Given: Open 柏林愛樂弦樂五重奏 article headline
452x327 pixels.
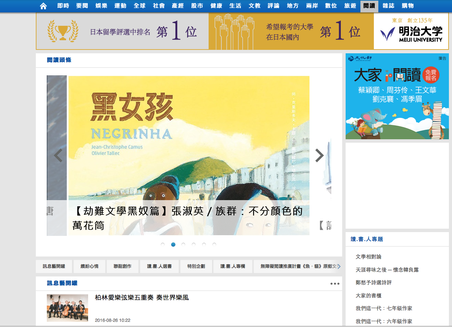Looking at the screenshot, I should click(x=142, y=297).
